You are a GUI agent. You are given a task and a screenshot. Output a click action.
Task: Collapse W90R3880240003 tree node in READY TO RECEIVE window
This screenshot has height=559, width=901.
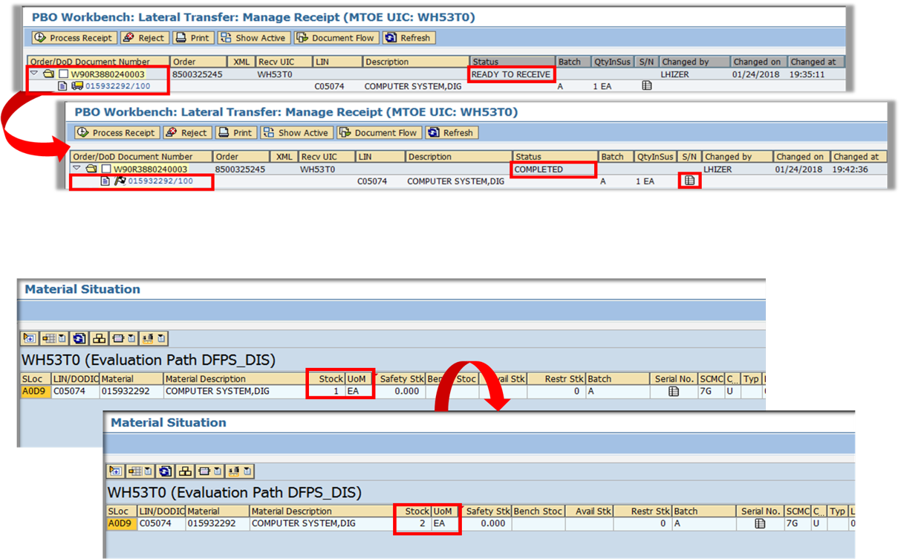tap(34, 74)
